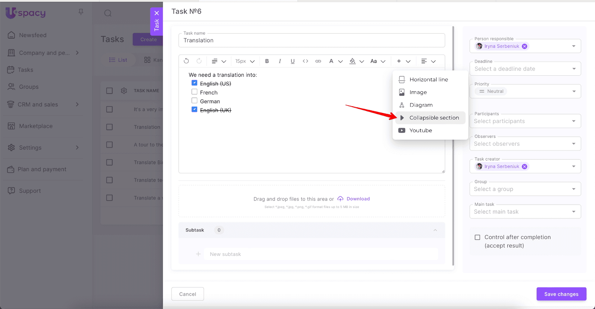Image resolution: width=595 pixels, height=309 pixels.
Task: Remove Iryna Serbeniuk from Person responsible
Action: coord(524,46)
